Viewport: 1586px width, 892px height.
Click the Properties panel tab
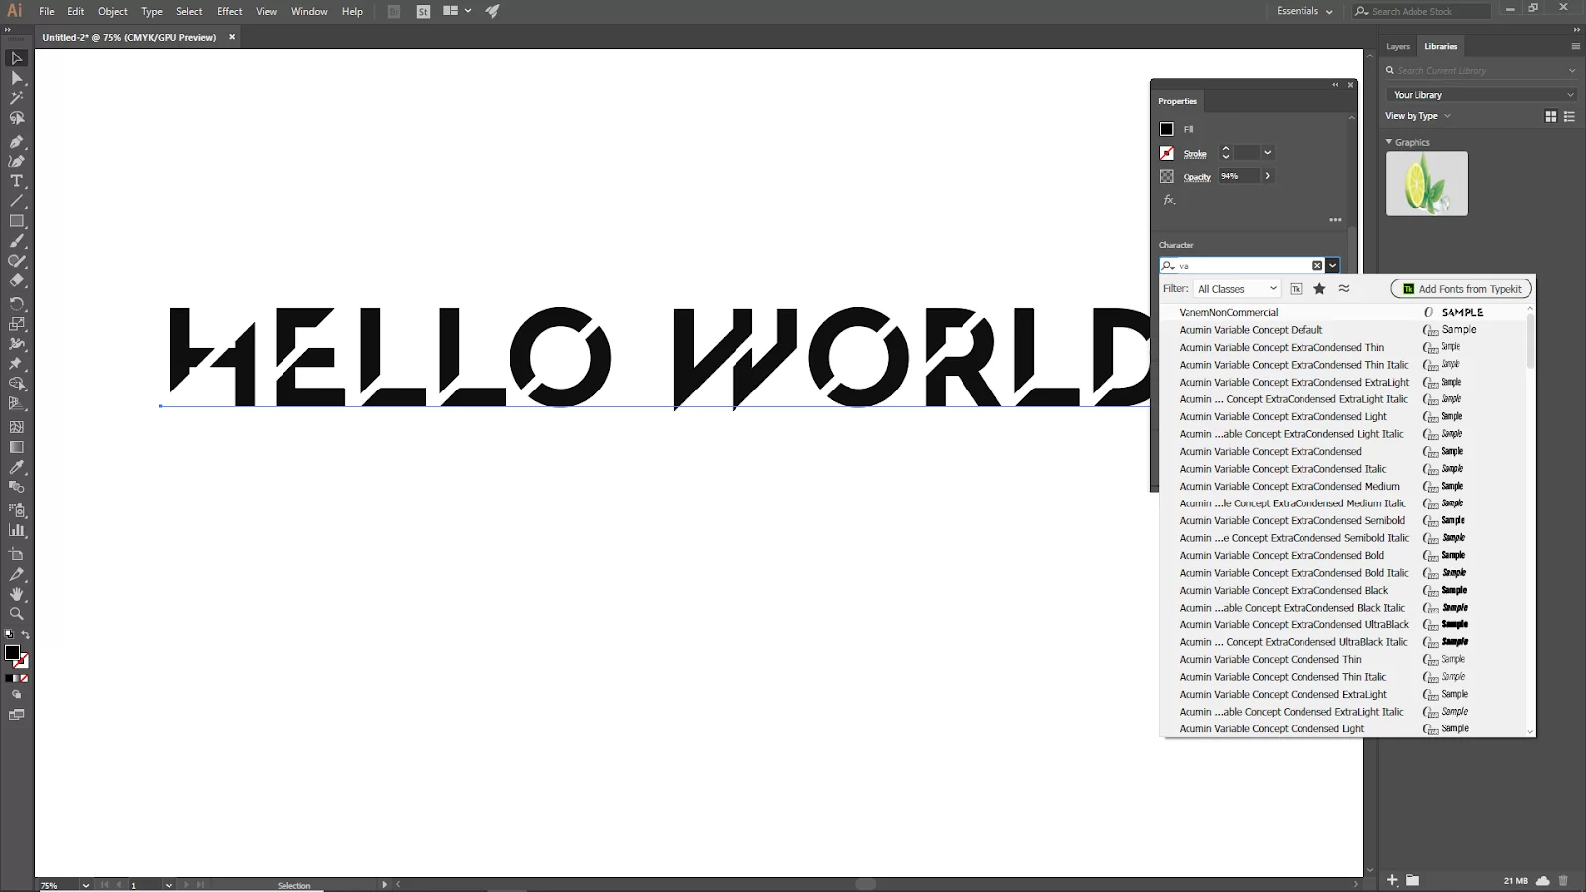[1178, 101]
